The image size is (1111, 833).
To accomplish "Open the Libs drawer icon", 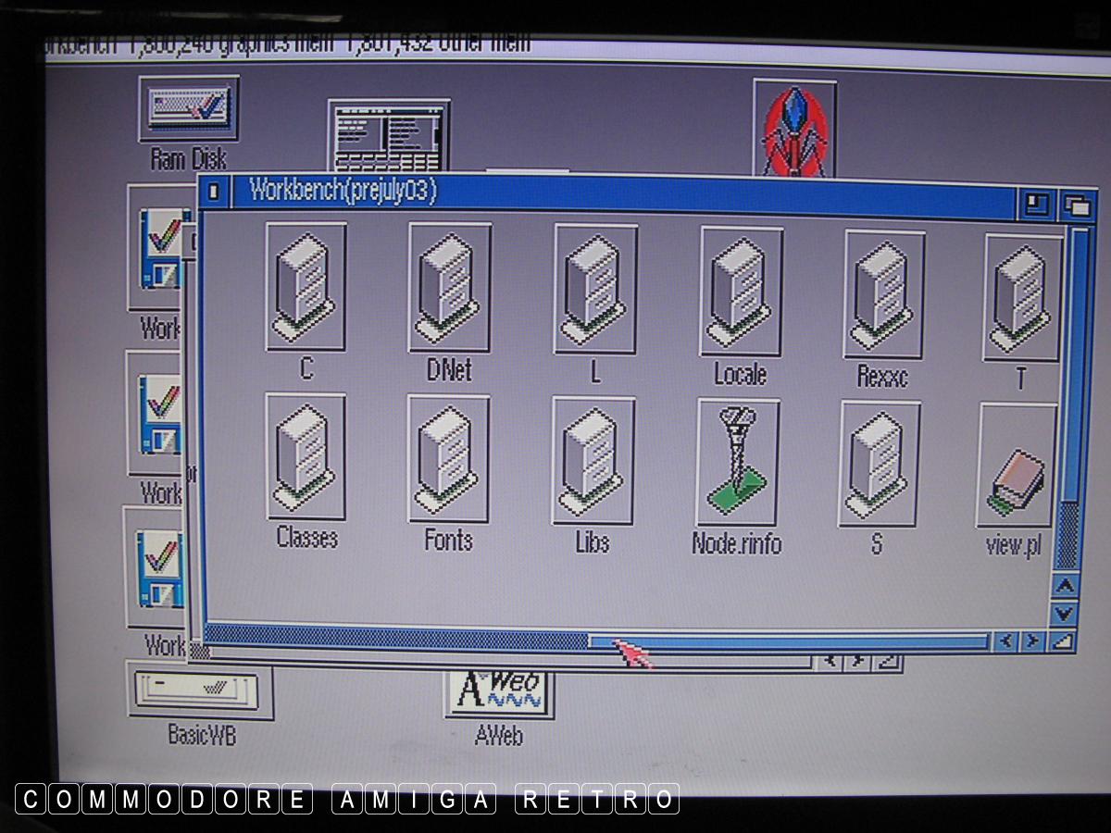I will click(593, 460).
